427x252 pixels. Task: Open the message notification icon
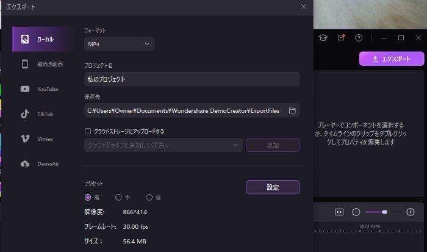pos(341,38)
